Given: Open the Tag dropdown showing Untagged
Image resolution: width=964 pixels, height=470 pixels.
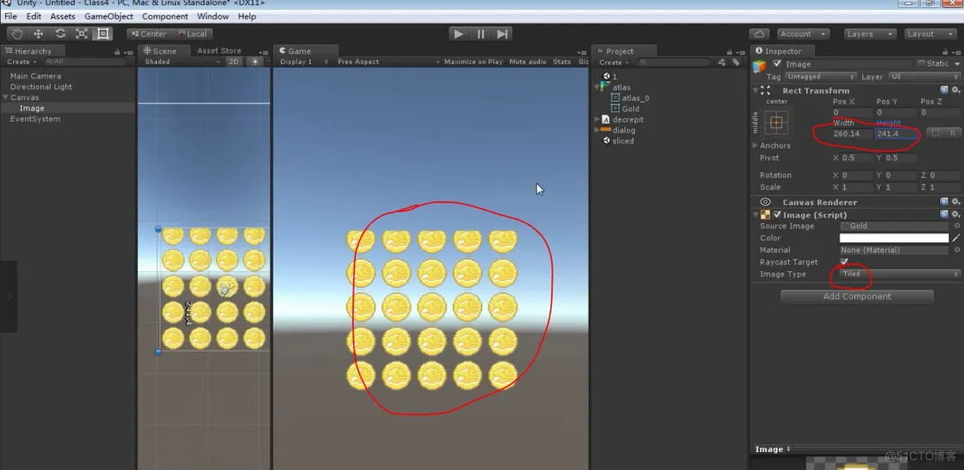Looking at the screenshot, I should point(820,76).
